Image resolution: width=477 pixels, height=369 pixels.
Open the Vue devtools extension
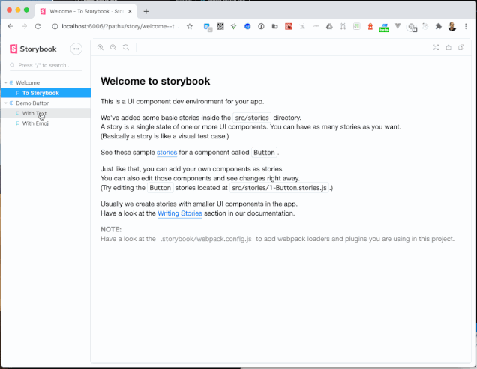(397, 26)
